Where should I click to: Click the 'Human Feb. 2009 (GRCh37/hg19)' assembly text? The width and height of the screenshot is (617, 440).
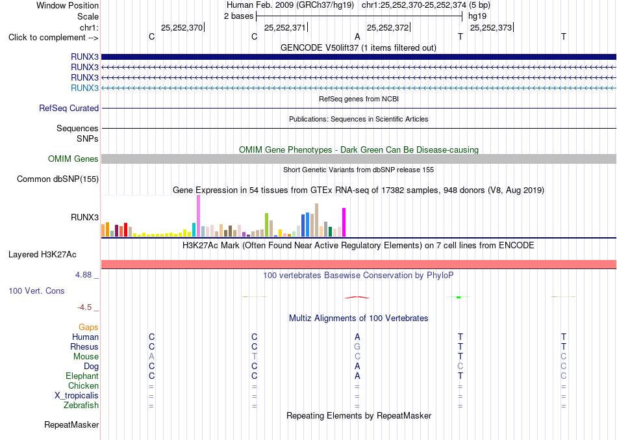[x=290, y=5]
